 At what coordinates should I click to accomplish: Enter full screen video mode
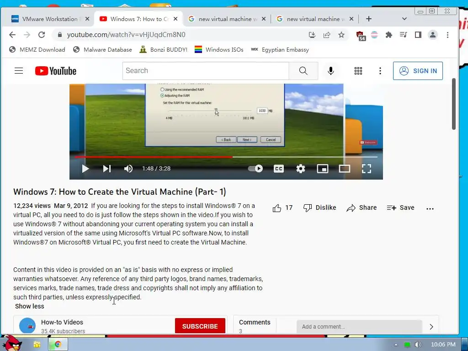[x=367, y=169]
